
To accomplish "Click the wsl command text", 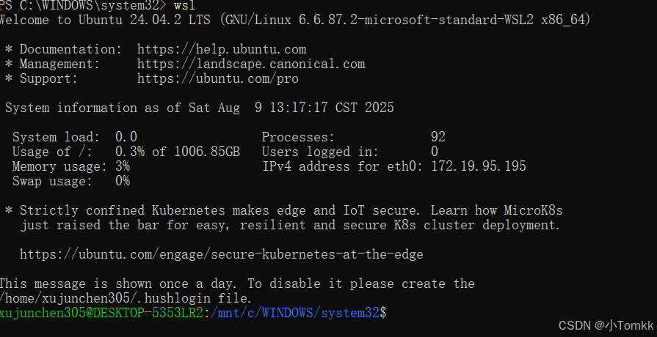I will pos(184,5).
